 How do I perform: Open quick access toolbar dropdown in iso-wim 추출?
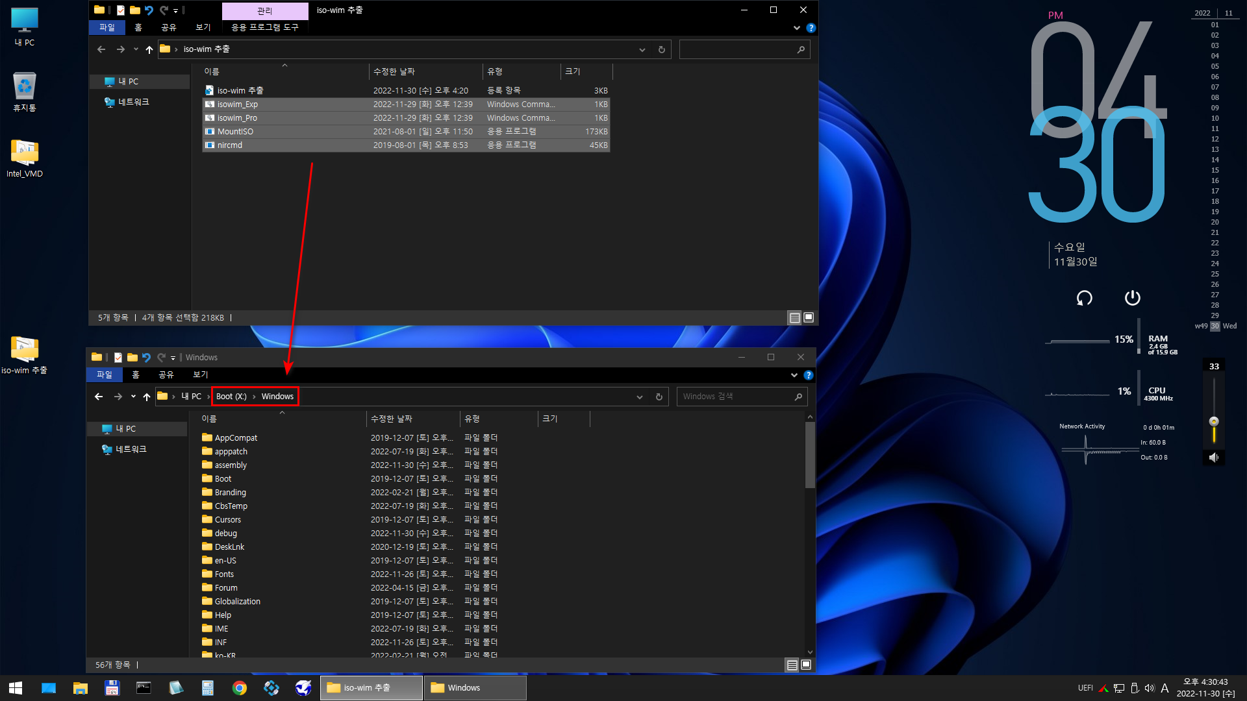click(x=175, y=10)
